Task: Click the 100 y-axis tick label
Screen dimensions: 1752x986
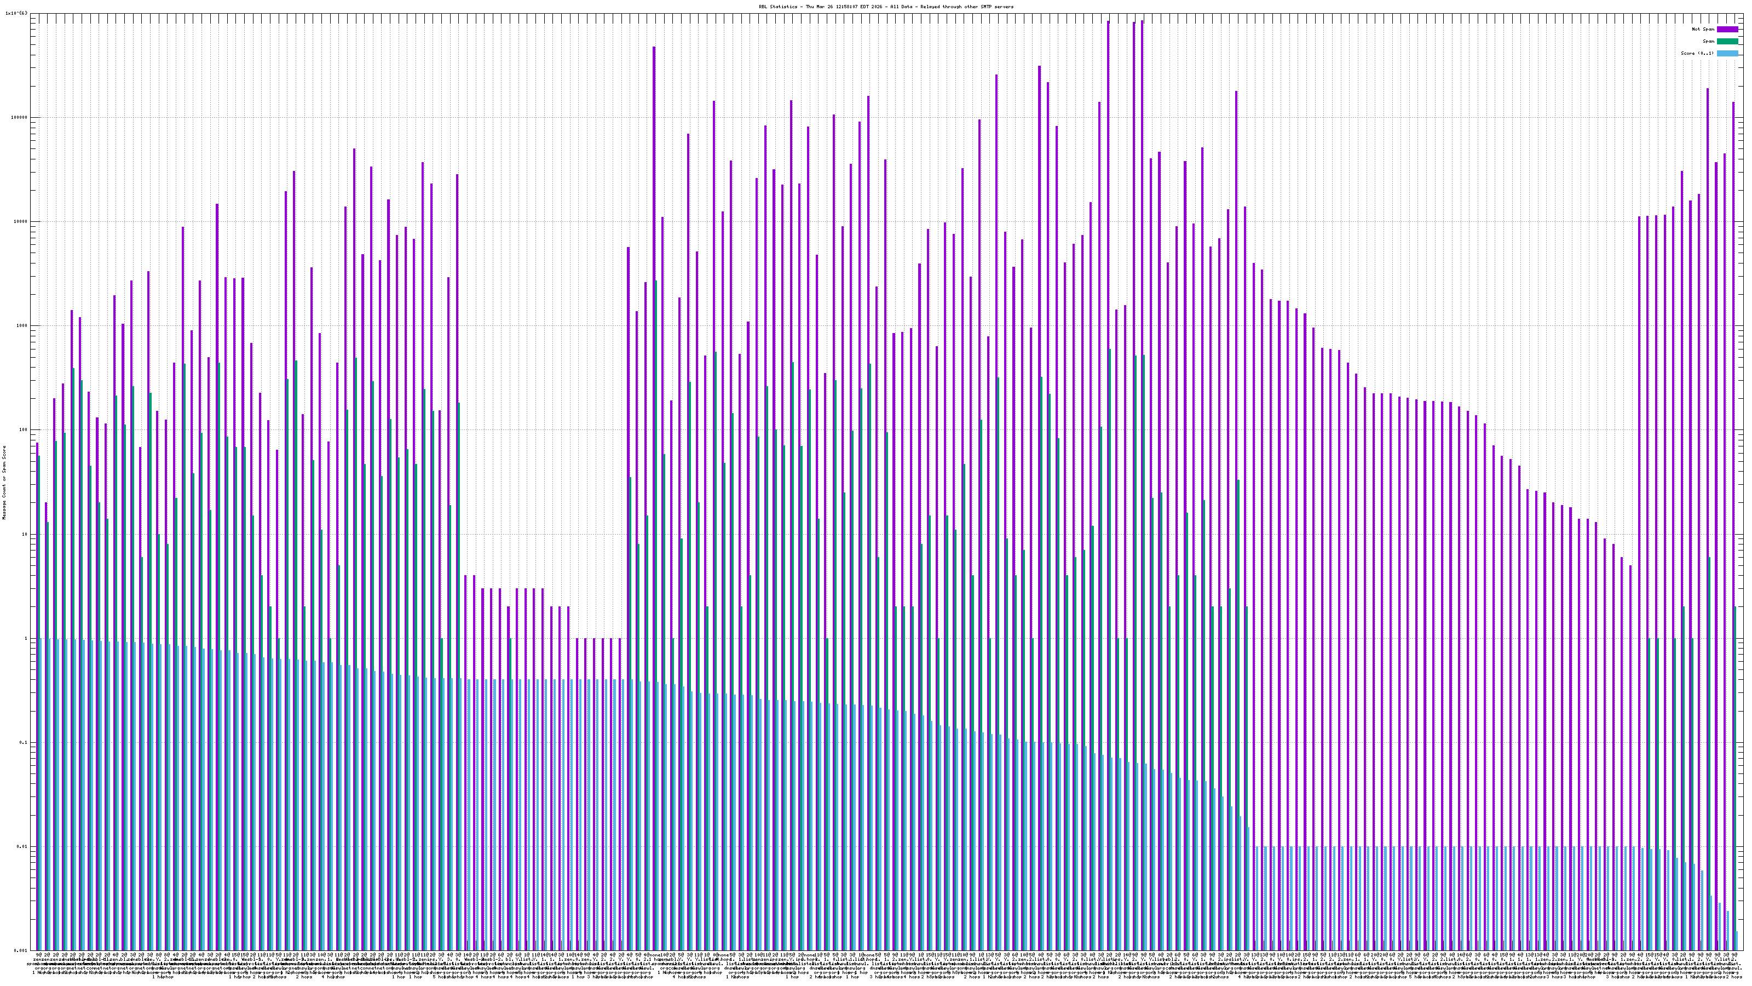Action: pyautogui.click(x=22, y=429)
